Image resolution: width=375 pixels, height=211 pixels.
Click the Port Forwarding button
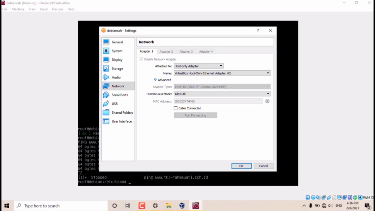pyautogui.click(x=195, y=115)
